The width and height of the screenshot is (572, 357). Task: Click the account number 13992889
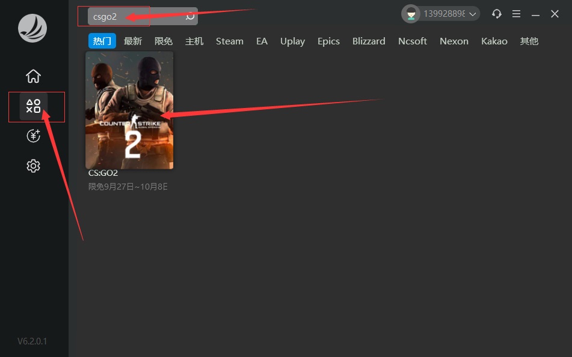pos(444,14)
